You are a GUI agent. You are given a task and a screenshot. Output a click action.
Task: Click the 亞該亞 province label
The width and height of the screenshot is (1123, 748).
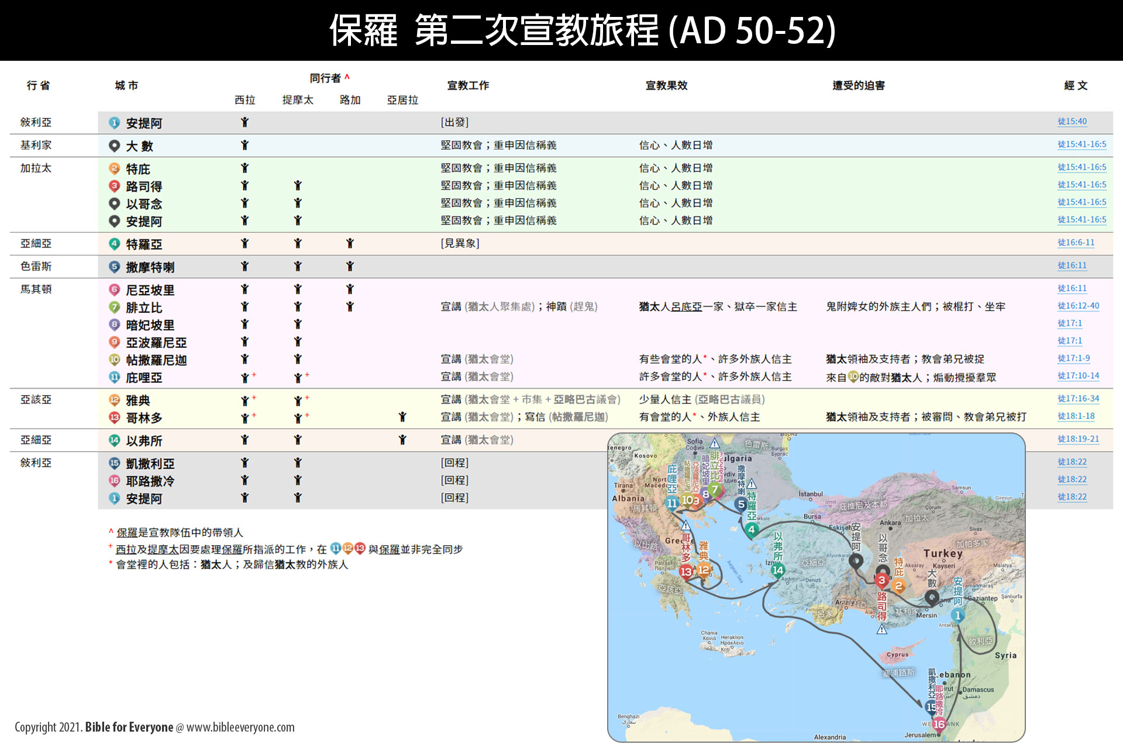36,399
